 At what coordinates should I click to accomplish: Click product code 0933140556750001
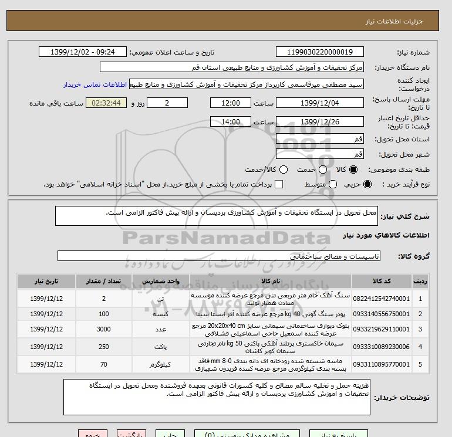click(382, 314)
